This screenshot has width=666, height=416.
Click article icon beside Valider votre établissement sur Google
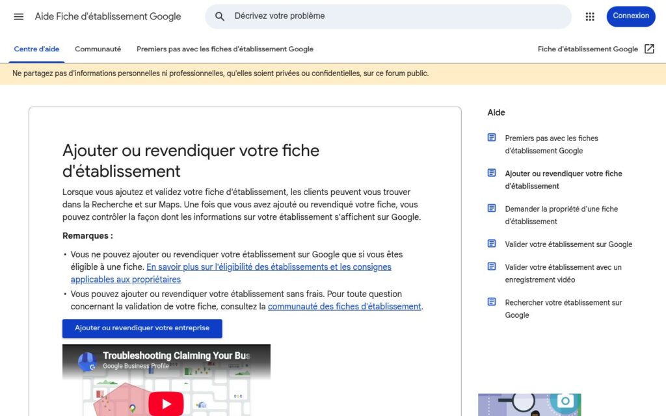click(x=492, y=244)
